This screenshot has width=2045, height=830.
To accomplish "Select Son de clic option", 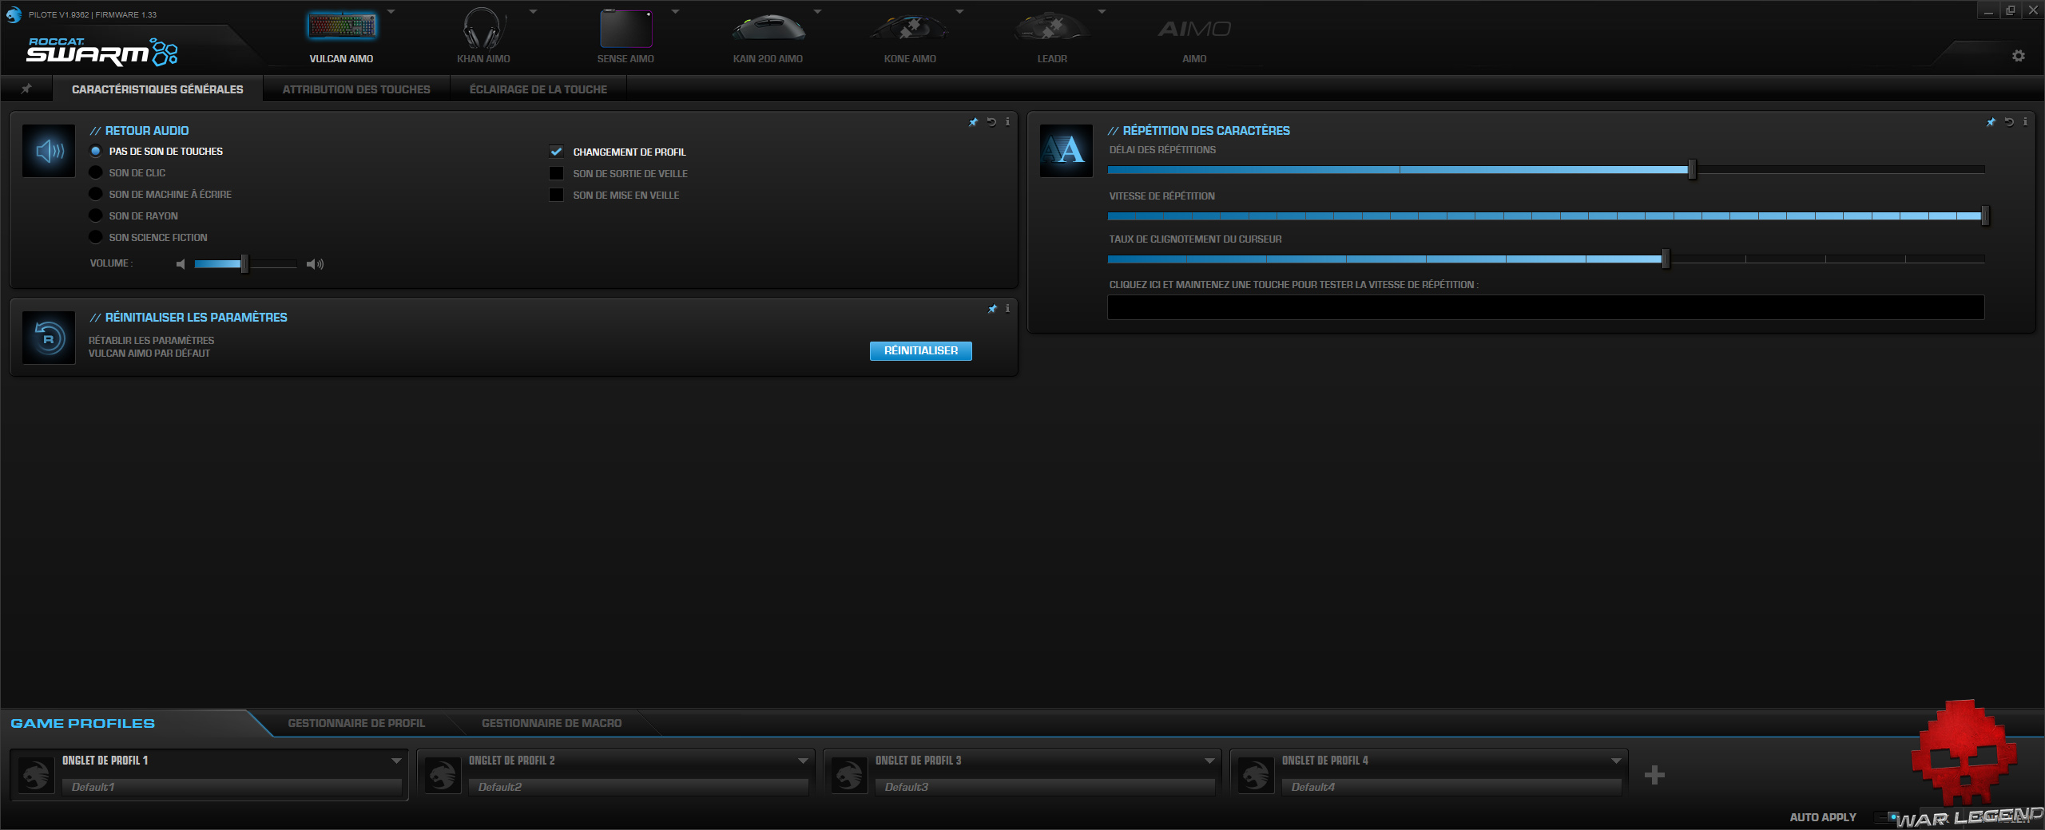I will (96, 172).
